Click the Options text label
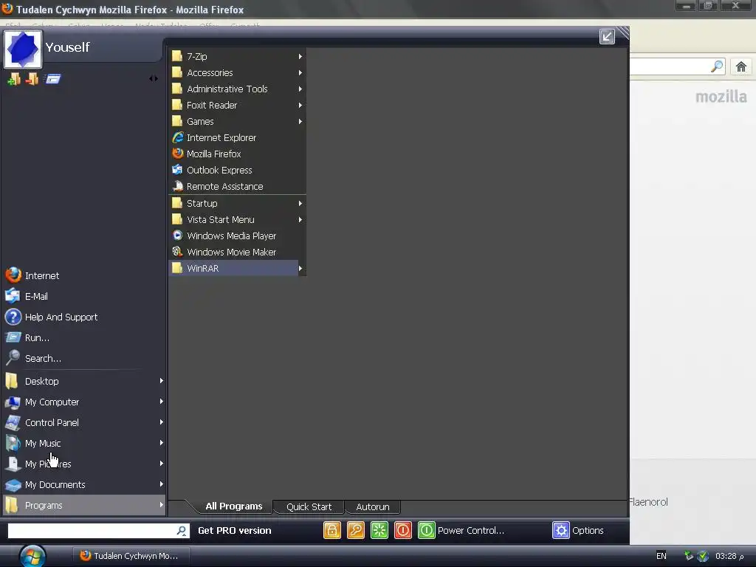Viewport: 756px width, 567px height. tap(588, 530)
